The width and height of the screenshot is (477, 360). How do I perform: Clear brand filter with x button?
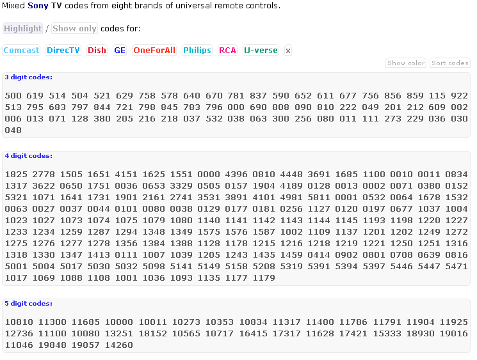coord(287,51)
